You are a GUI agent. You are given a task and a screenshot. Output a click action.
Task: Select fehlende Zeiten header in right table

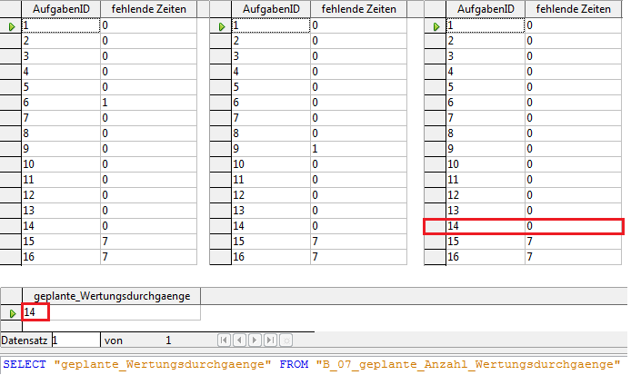click(573, 9)
